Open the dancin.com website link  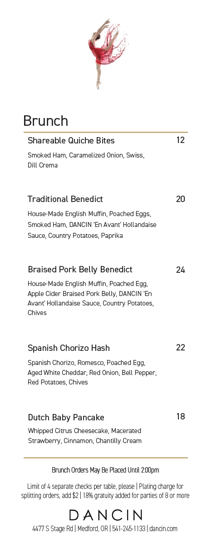pos(163,529)
